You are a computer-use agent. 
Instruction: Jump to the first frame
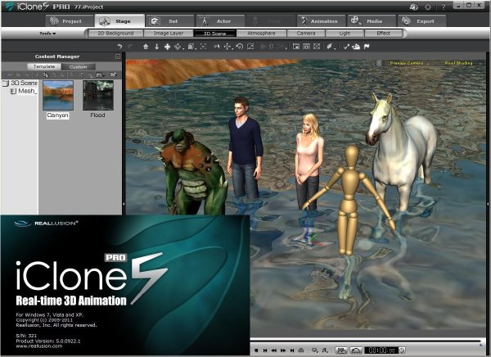click(x=265, y=350)
